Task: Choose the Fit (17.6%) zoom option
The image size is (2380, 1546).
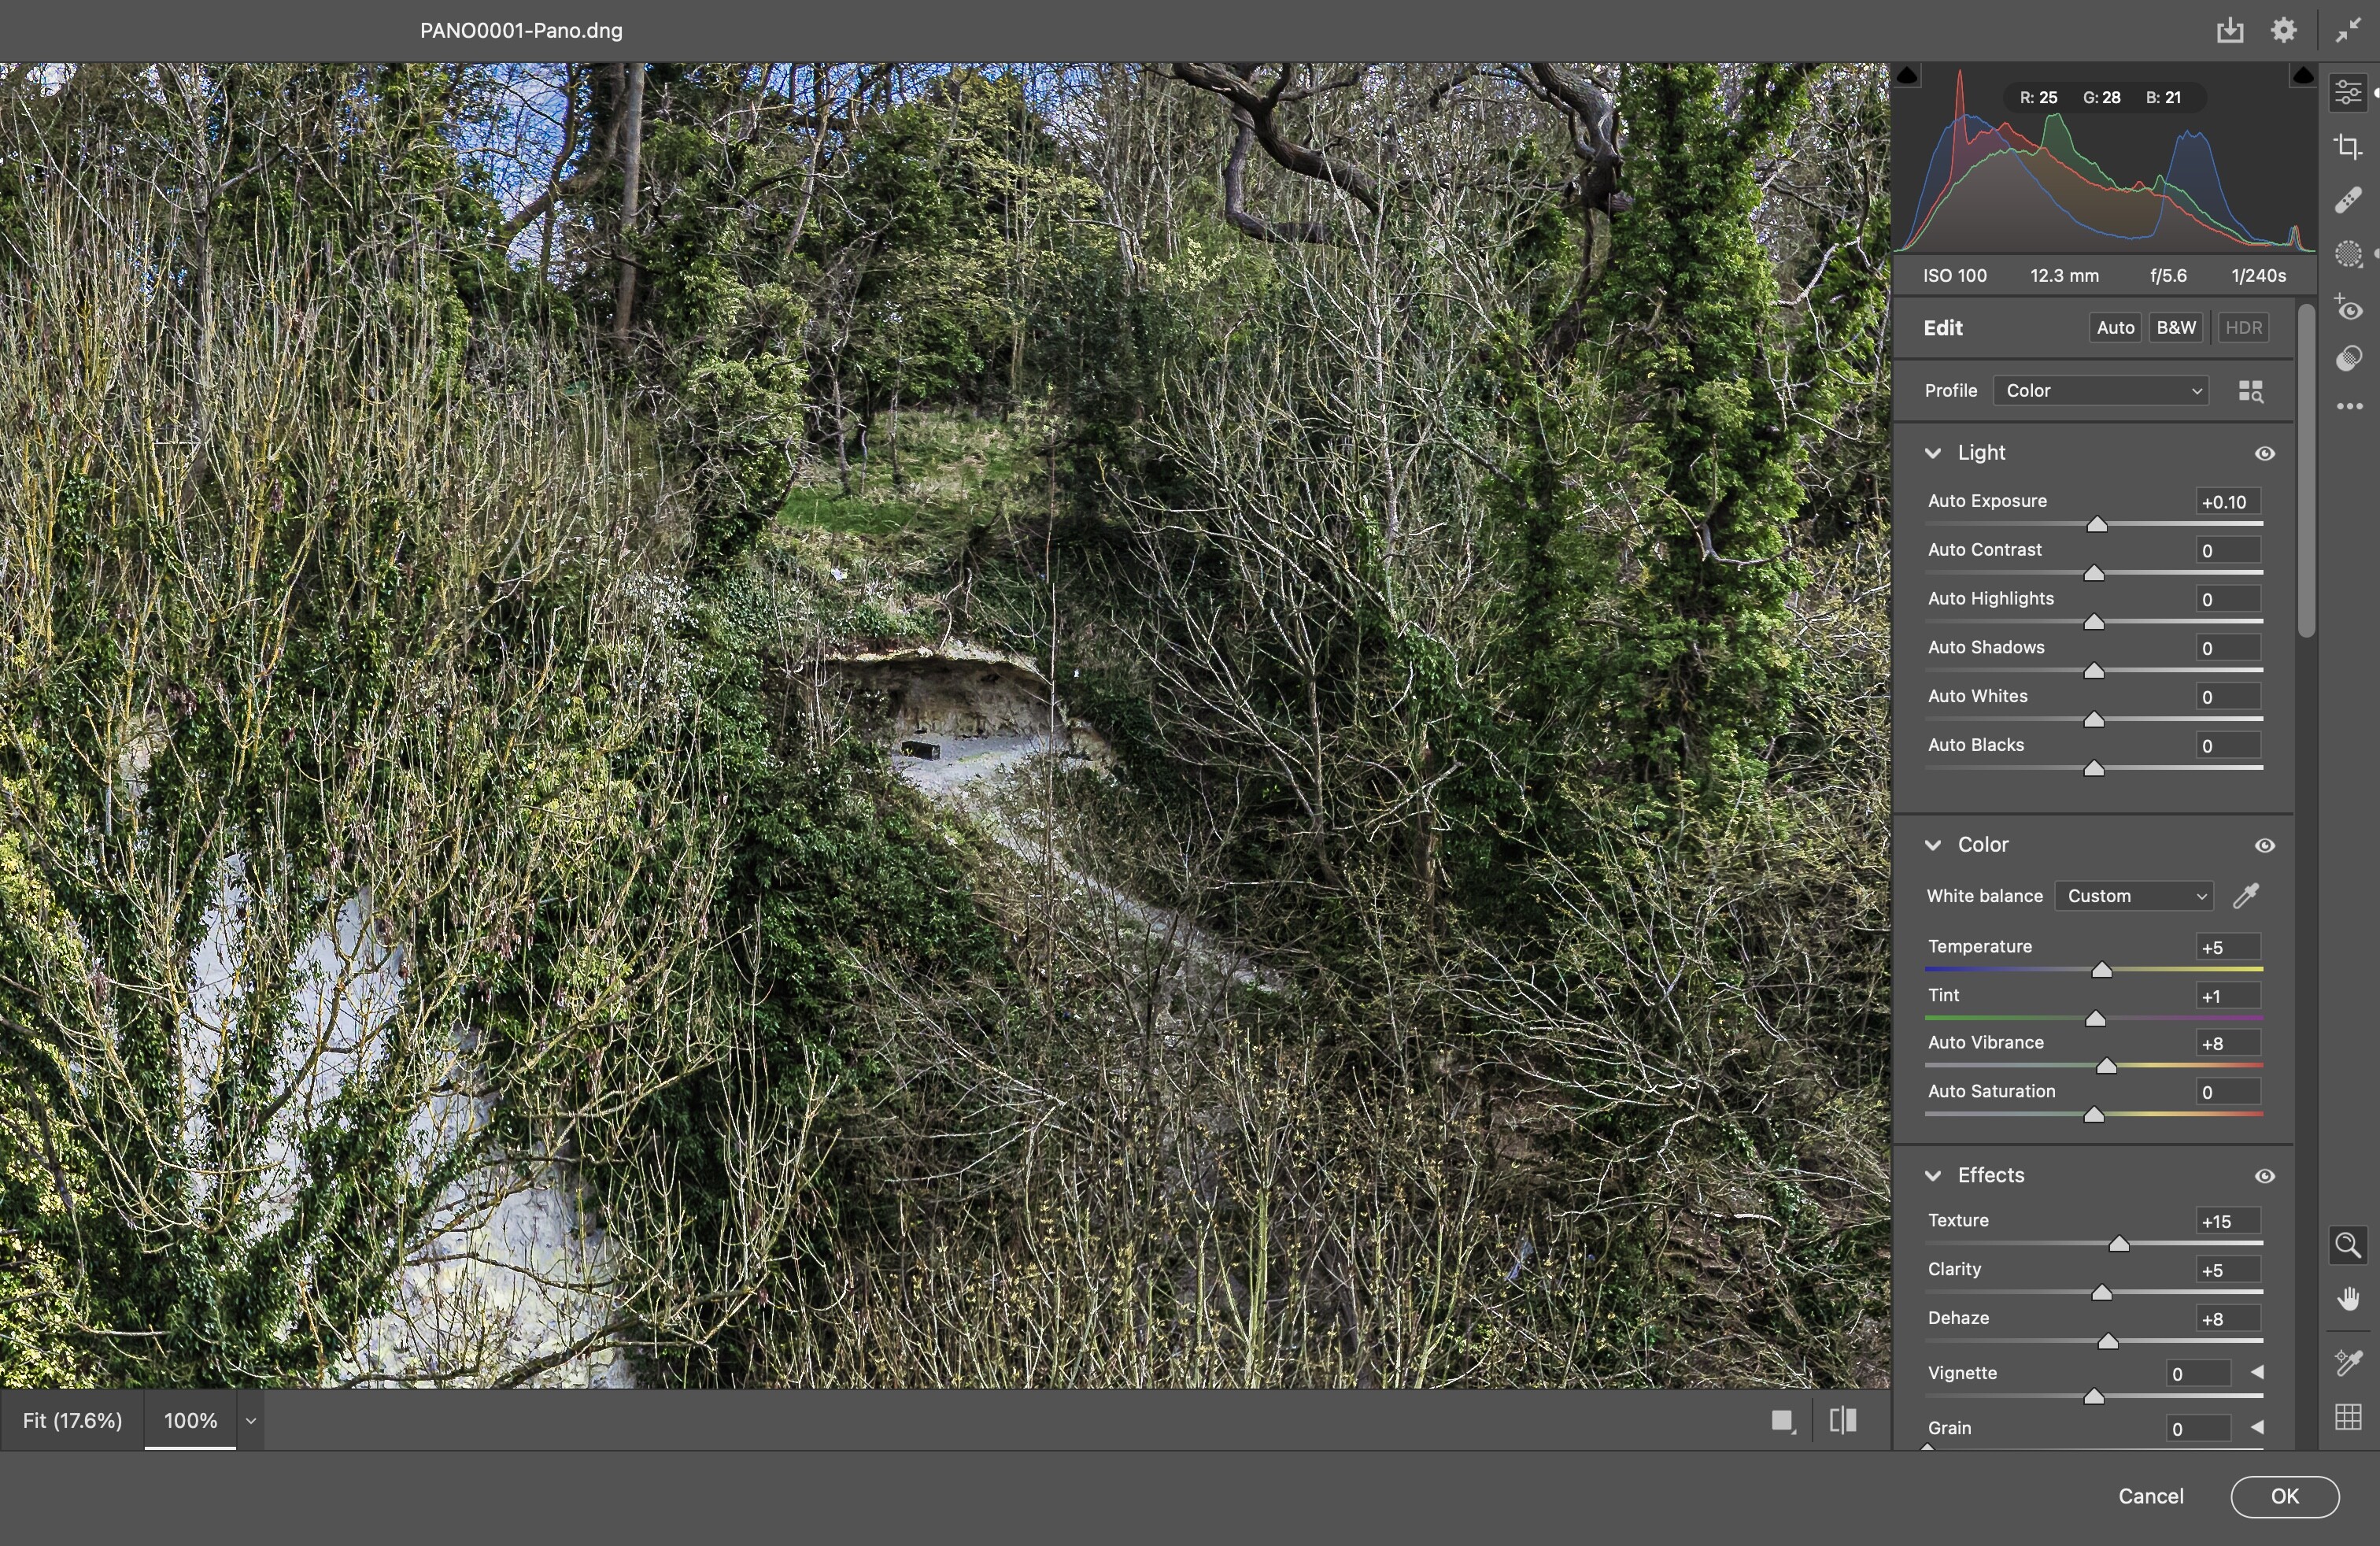Action: pos(72,1421)
